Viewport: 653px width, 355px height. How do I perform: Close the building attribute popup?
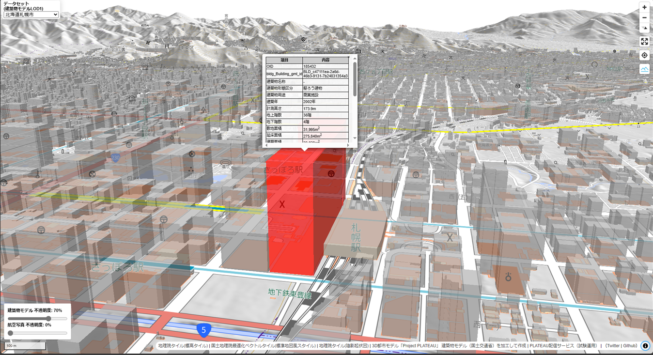[349, 57]
